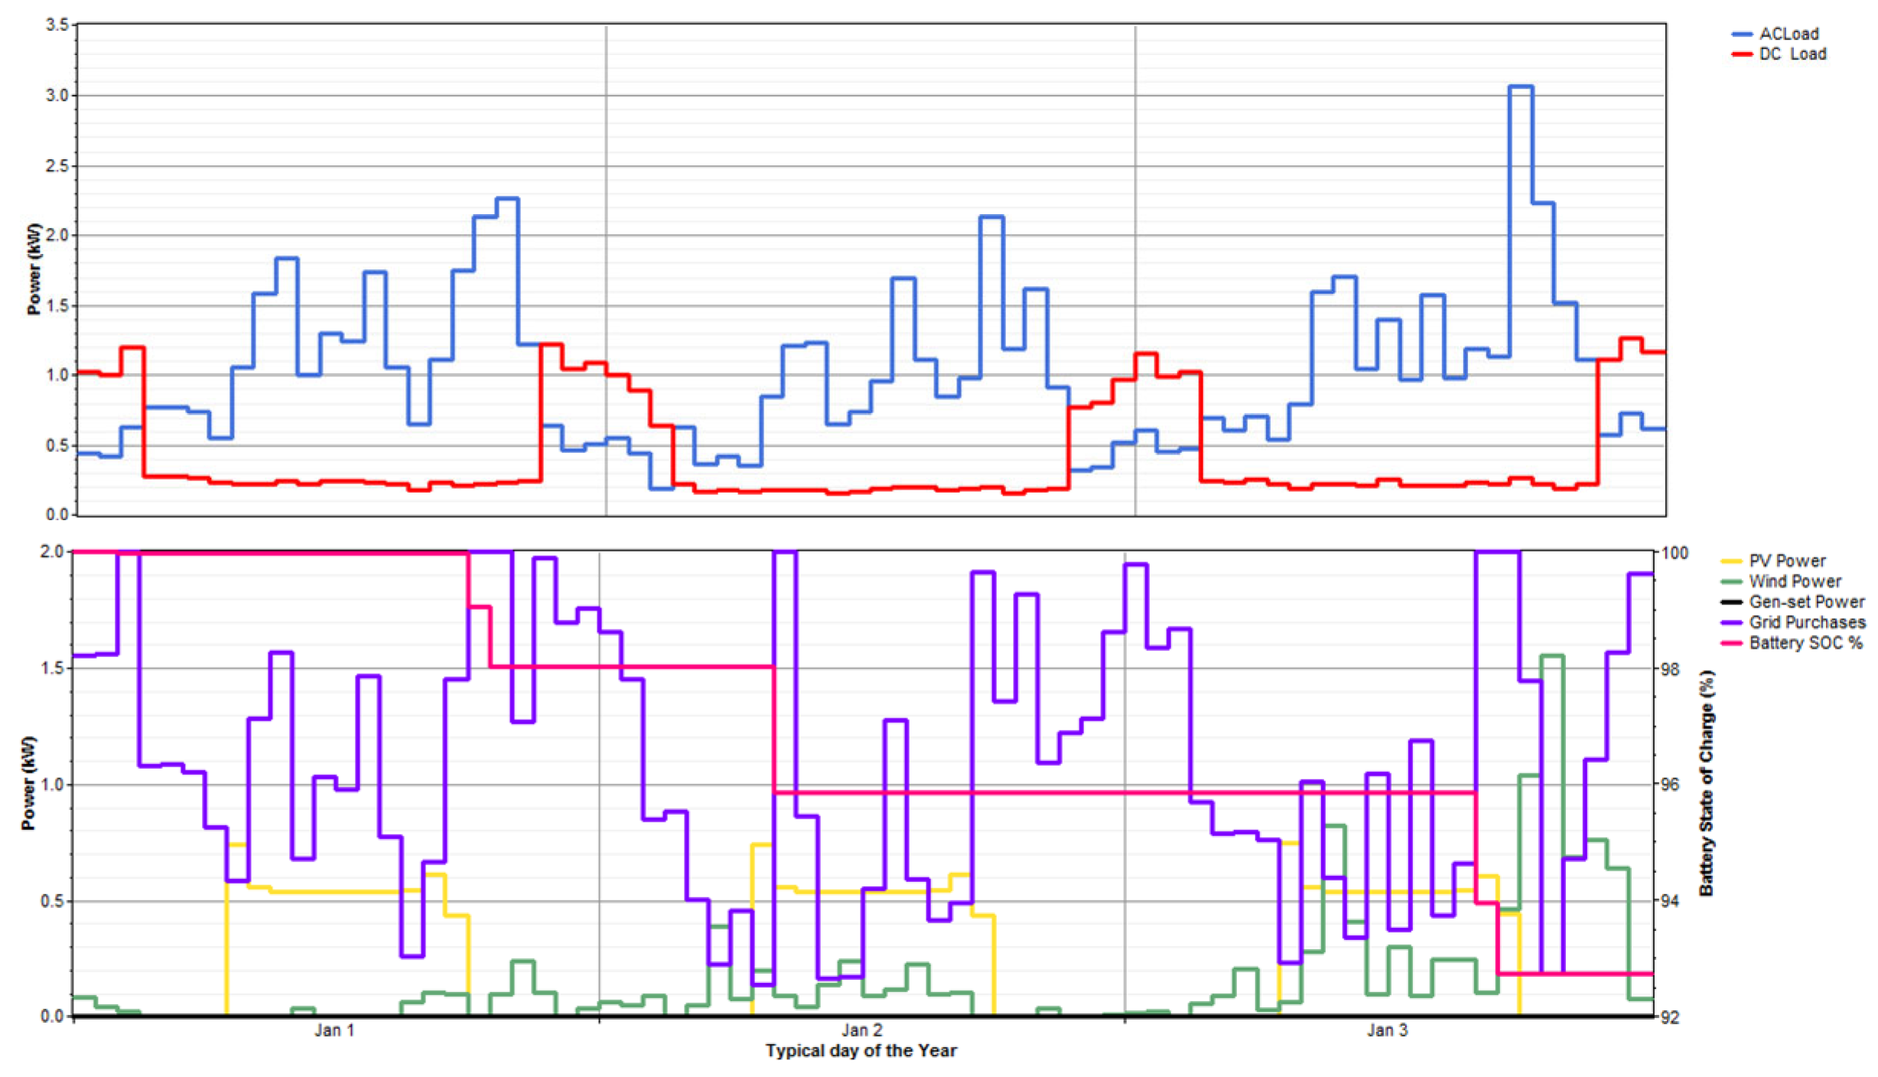
Task: Click the DC Load red legend swatch
Action: click(x=1742, y=54)
